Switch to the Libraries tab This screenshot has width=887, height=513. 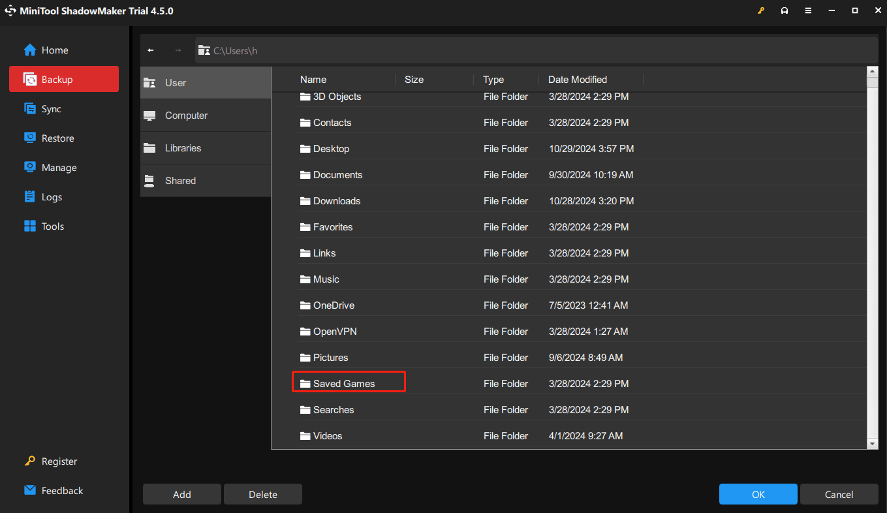click(206, 148)
